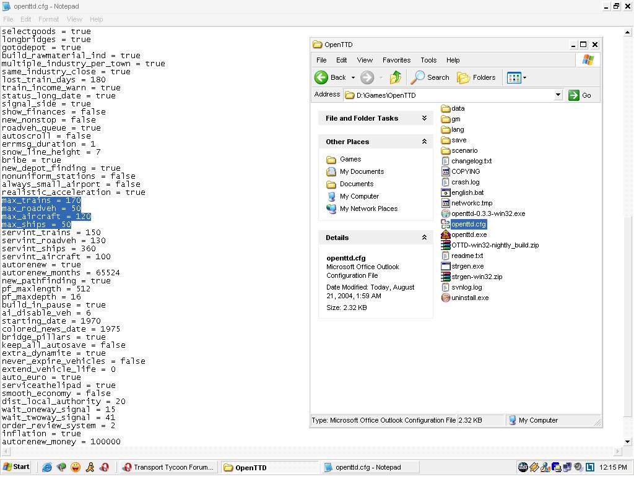Open the My Documents link in Other Places

pyautogui.click(x=362, y=171)
